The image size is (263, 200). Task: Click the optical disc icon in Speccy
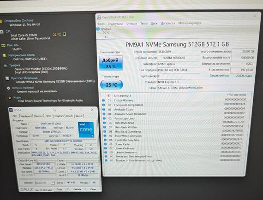click(9, 88)
